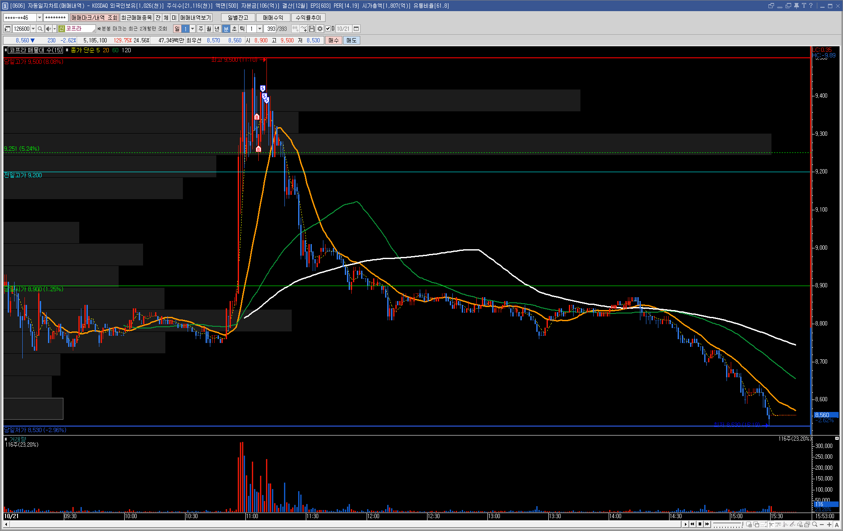The height and width of the screenshot is (531, 843).
Task: Click the stock search magnifier icon
Action: 40,29
